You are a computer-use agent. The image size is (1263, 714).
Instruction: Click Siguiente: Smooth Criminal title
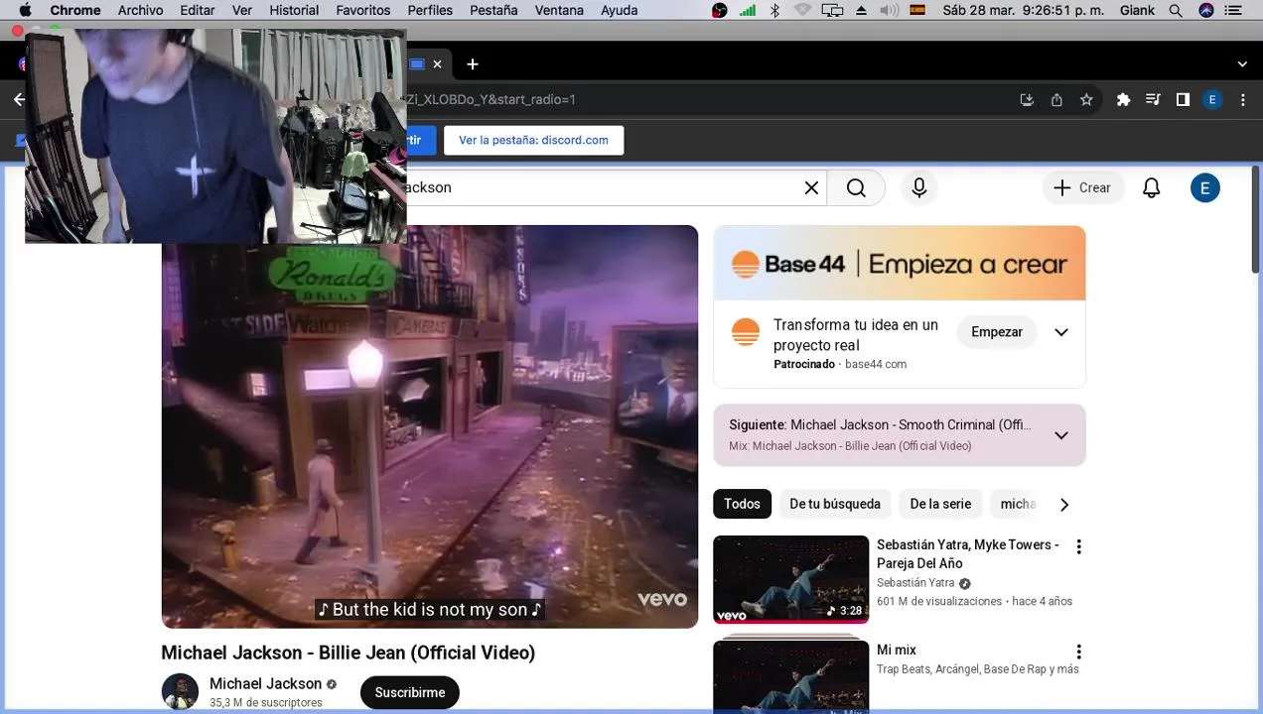881,424
